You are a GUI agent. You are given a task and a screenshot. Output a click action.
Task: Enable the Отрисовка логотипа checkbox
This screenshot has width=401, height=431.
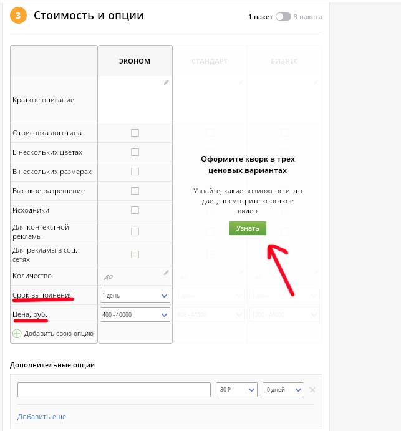click(x=135, y=133)
